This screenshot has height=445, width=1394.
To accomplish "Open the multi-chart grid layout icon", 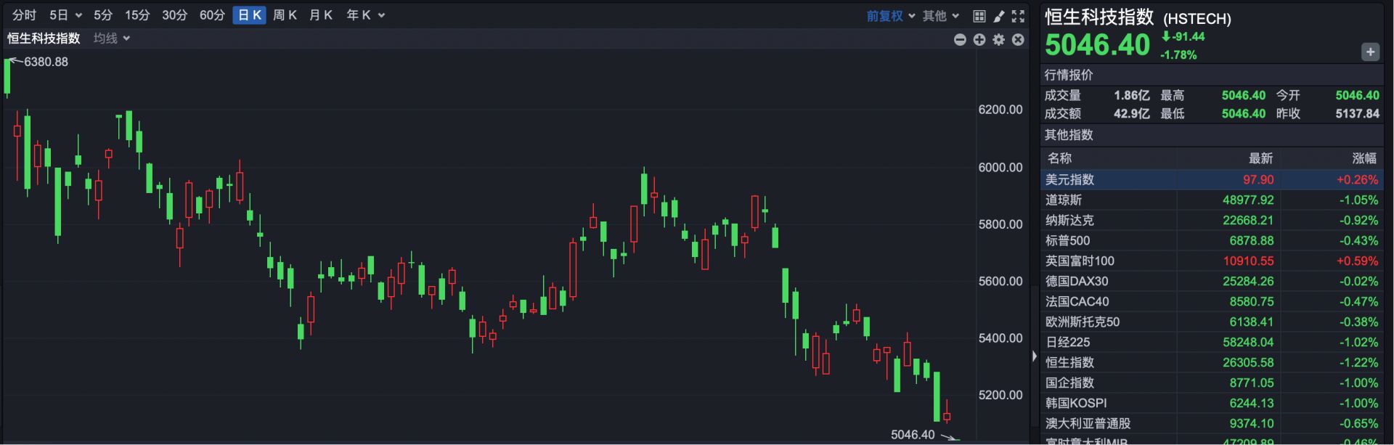I will coord(979,16).
